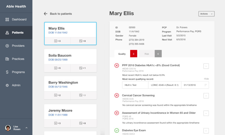Click the red quality count badge 3
The width and height of the screenshot is (225, 135).
point(134,54)
